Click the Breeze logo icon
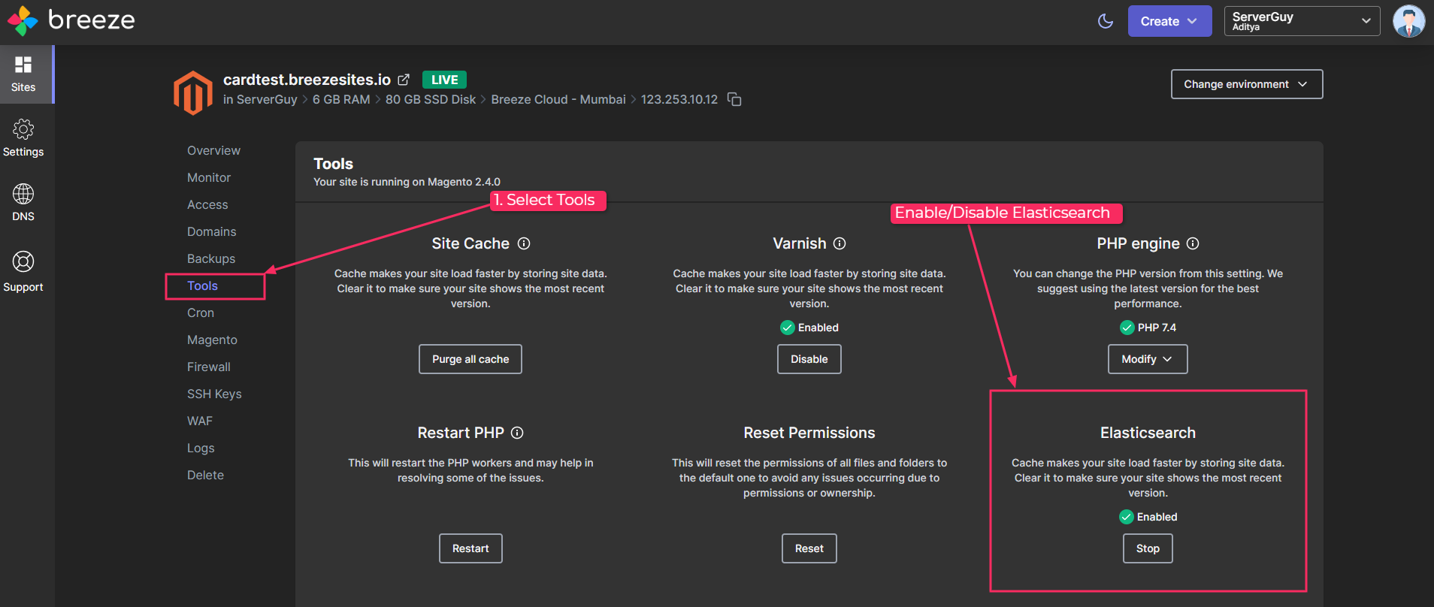Viewport: 1434px width, 607px height. tap(23, 21)
